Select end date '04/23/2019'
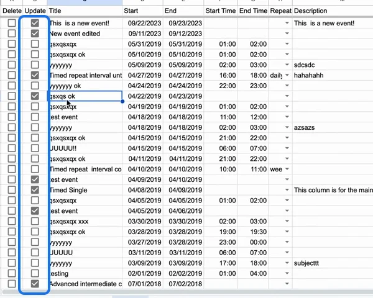This screenshot has height=298, width=373. [183, 96]
